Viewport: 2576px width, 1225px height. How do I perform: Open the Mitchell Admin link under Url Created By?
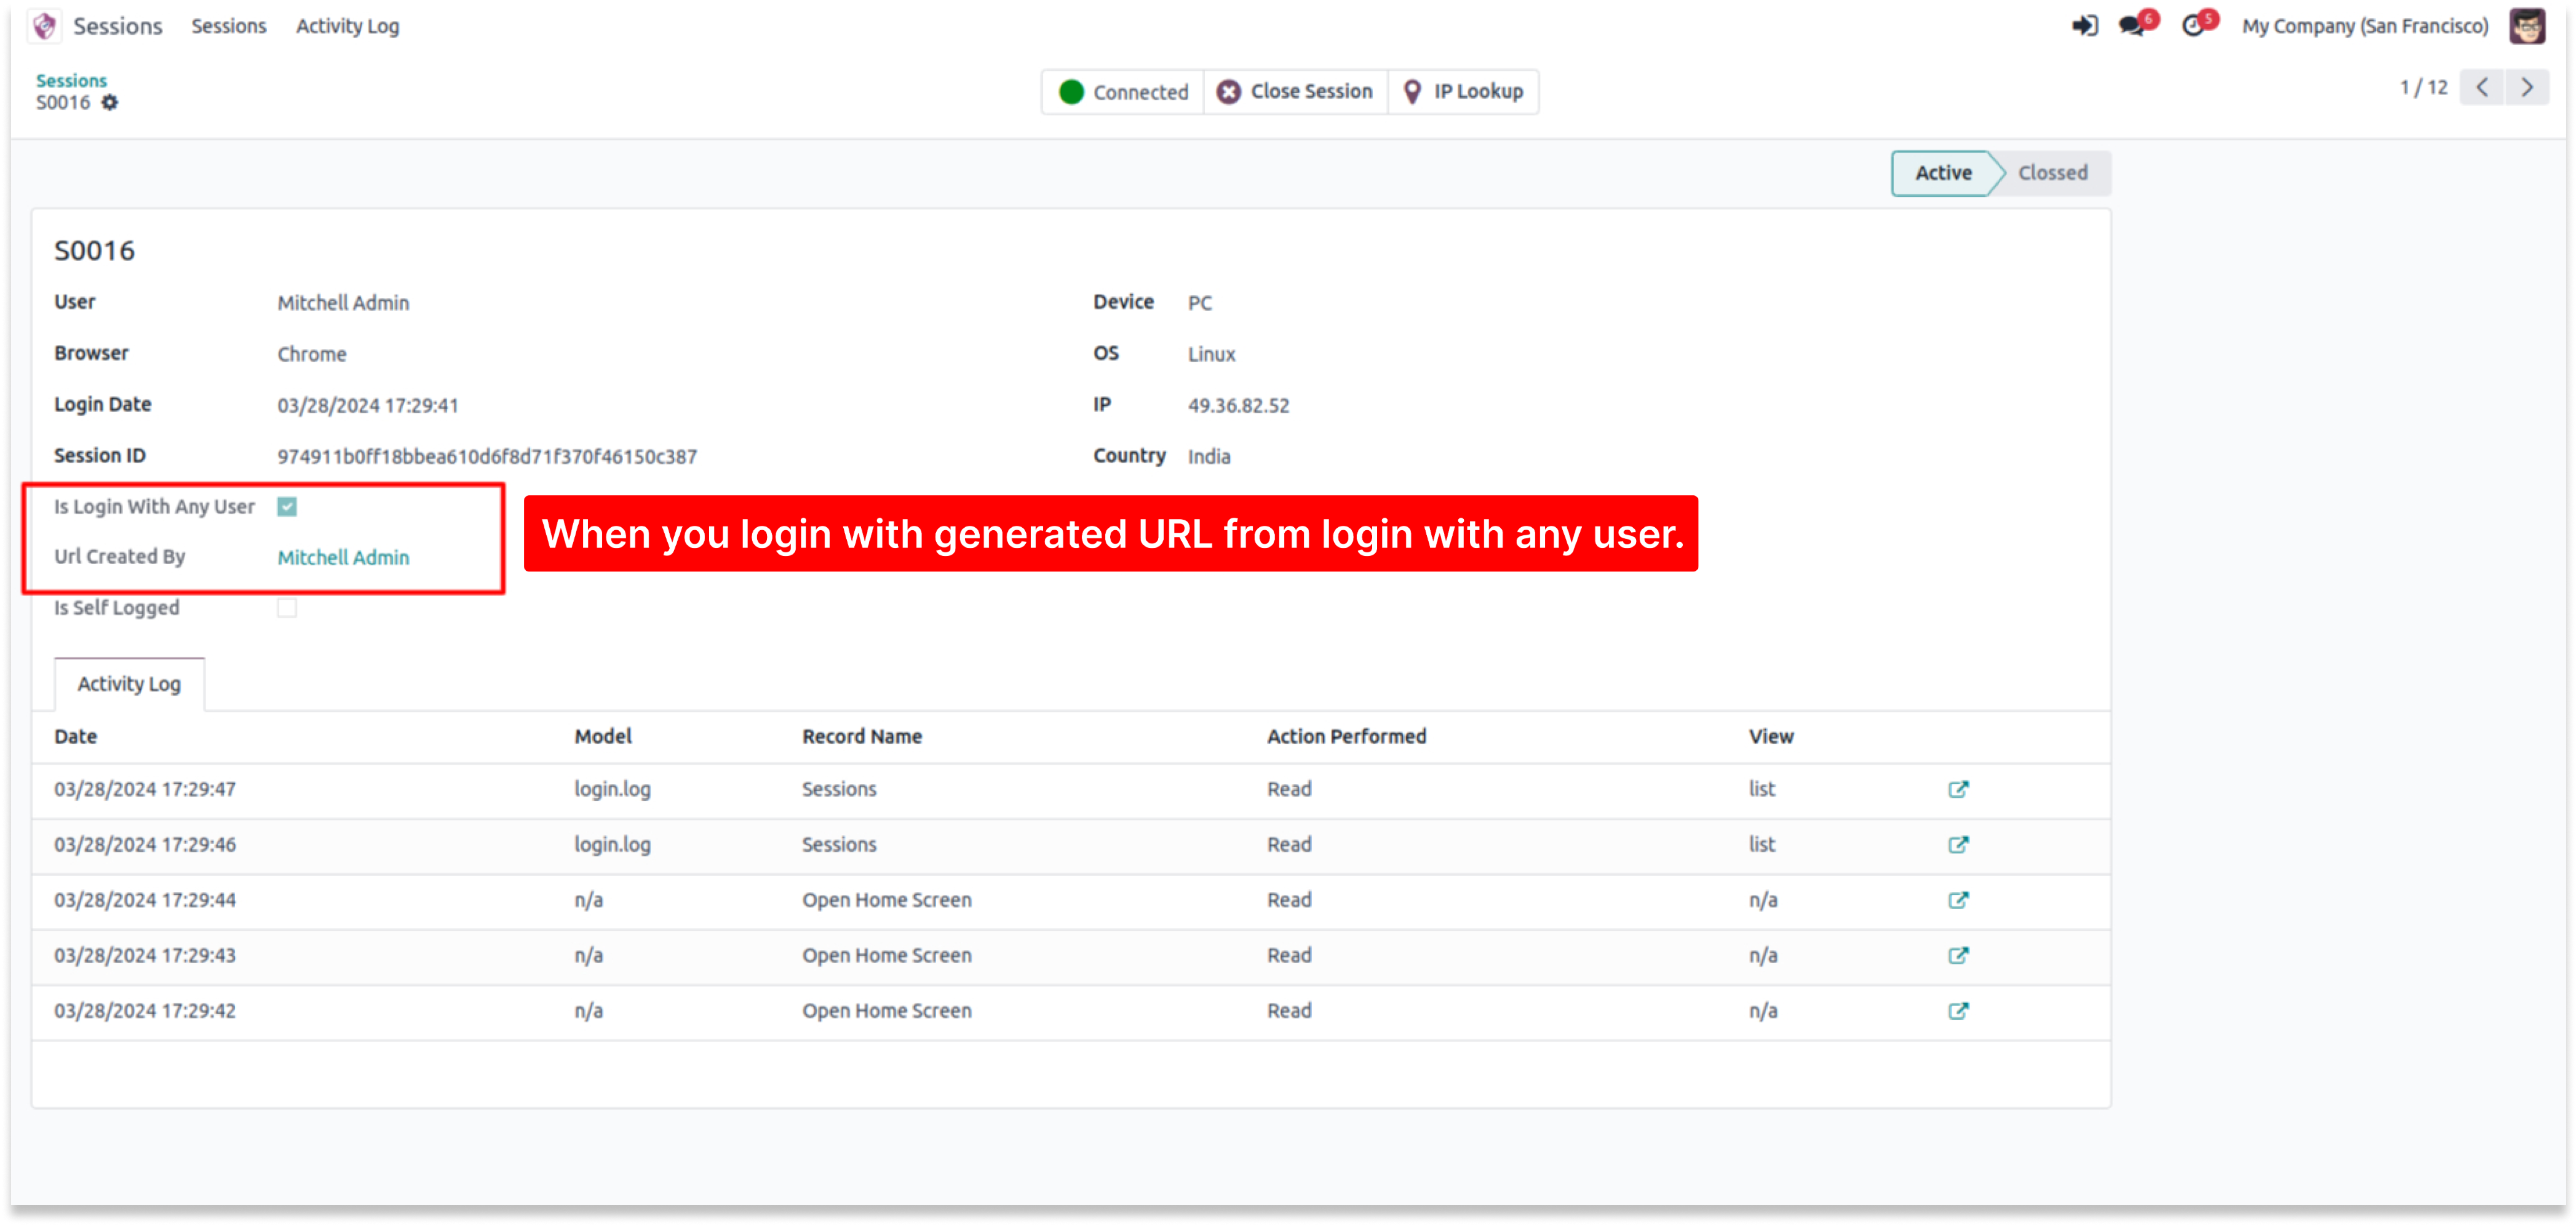point(343,558)
